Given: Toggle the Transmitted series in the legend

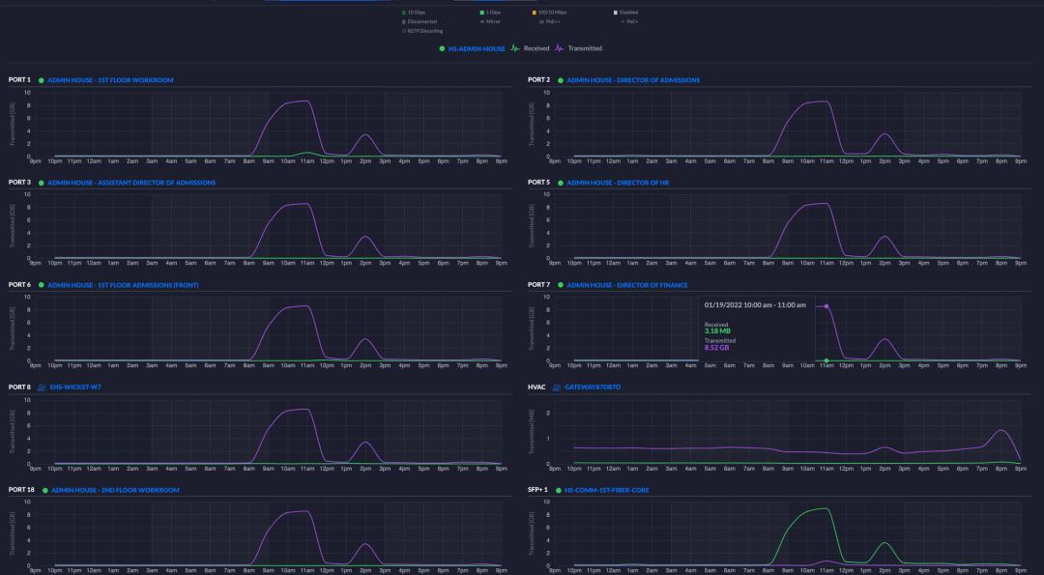Looking at the screenshot, I should point(584,48).
